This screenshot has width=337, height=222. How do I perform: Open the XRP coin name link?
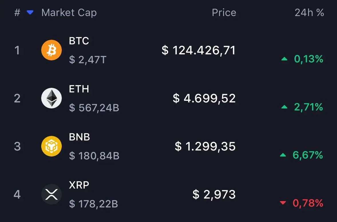click(79, 185)
